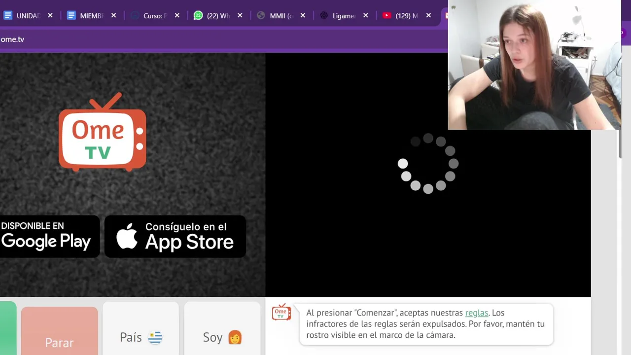The height and width of the screenshot is (355, 631).
Task: Click the woman emoji gender icon
Action: 235,337
